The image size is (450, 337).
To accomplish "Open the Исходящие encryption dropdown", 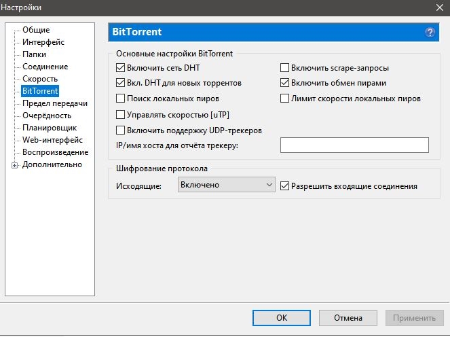I will pyautogui.click(x=225, y=185).
